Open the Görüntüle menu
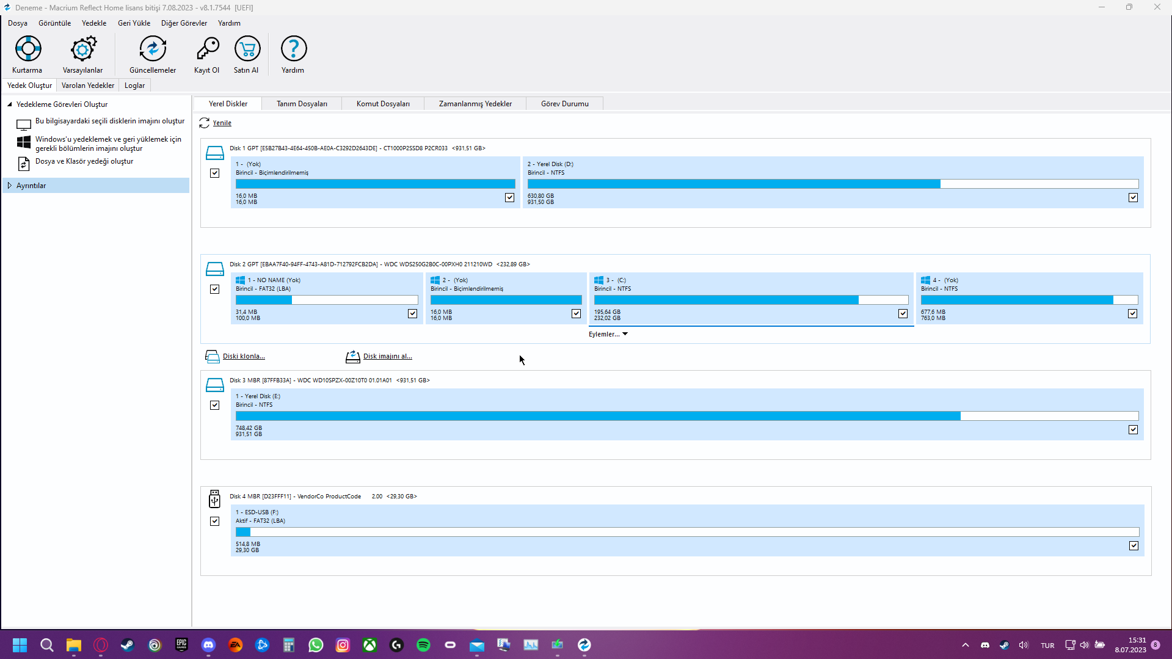The width and height of the screenshot is (1172, 659). point(55,23)
